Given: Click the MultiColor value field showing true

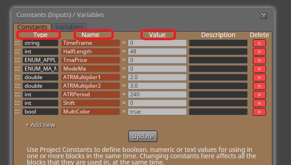Looking at the screenshot, I should point(157,112).
